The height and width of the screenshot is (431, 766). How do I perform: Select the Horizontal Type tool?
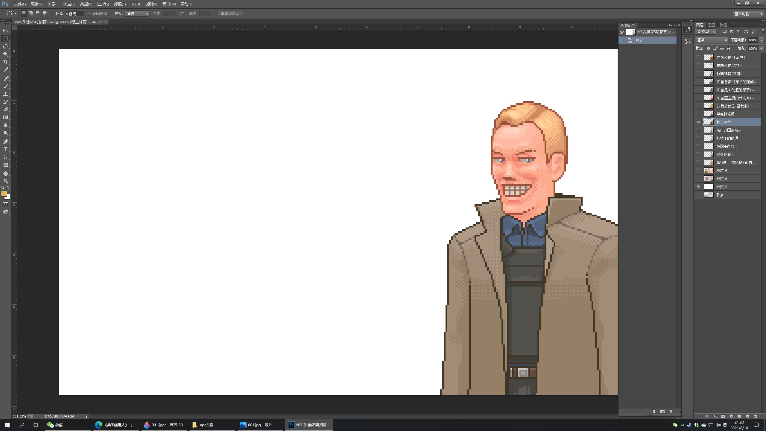click(6, 149)
